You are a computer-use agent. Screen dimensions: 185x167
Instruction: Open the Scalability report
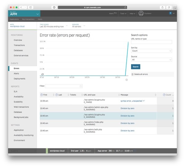click(x=18, y=102)
